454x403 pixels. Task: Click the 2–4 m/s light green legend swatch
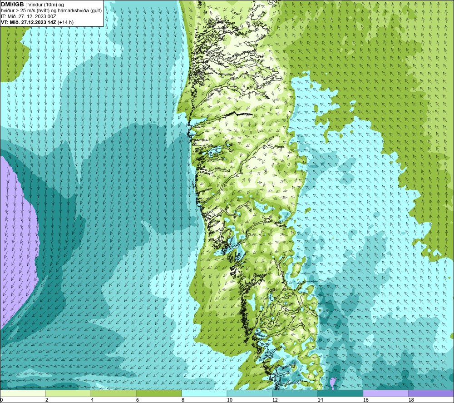pyautogui.click(x=68, y=393)
